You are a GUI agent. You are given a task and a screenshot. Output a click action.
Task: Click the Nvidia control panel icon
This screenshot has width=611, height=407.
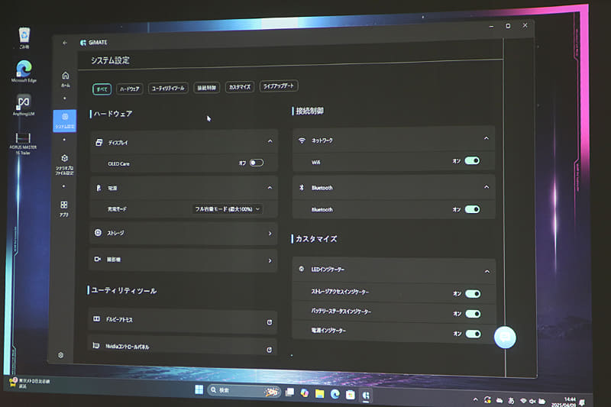point(96,345)
